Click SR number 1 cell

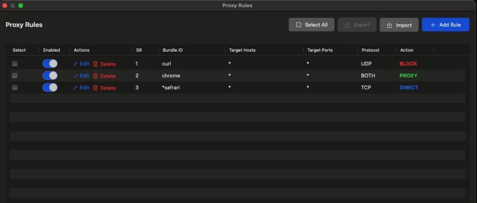tap(136, 64)
